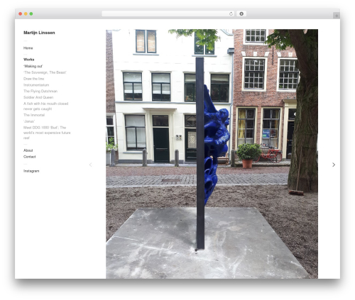Open the Meet DDG 1000 'Bud' work

tap(47, 133)
